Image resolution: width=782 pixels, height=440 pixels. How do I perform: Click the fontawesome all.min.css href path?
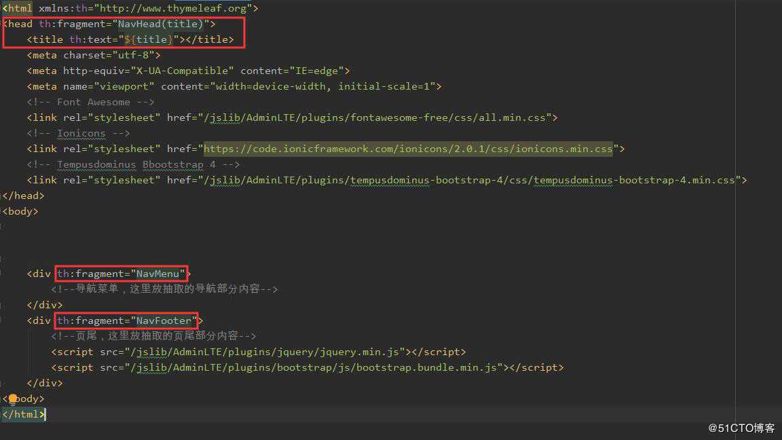[x=375, y=117]
